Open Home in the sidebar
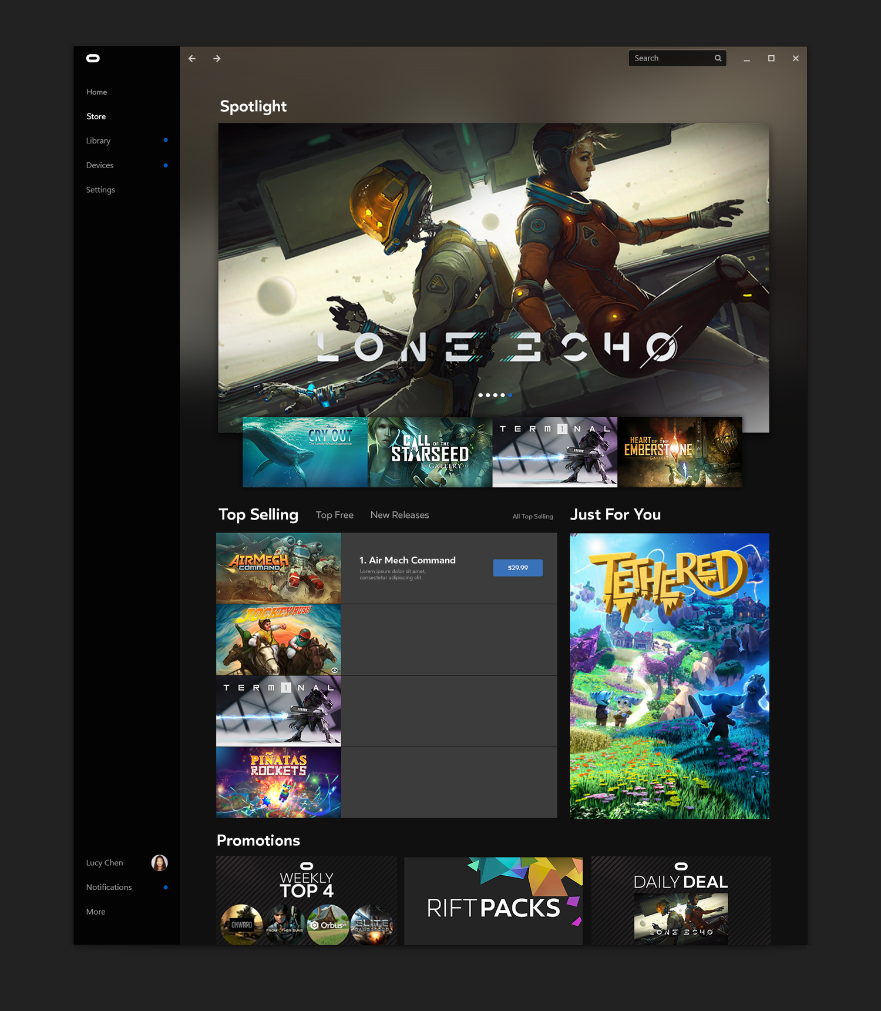881x1011 pixels. pos(96,92)
